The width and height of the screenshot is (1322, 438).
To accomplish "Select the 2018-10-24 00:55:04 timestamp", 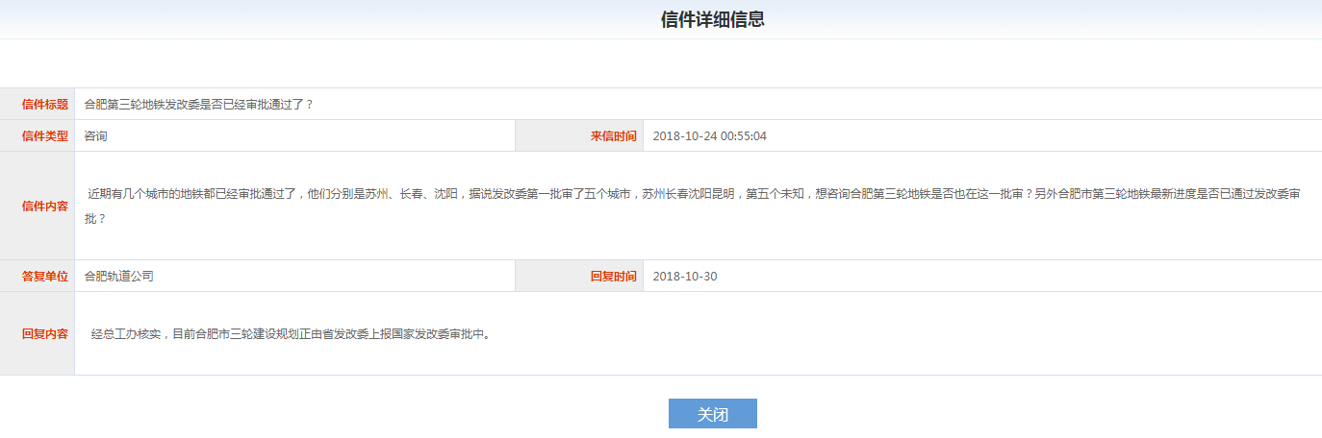I will [x=710, y=135].
